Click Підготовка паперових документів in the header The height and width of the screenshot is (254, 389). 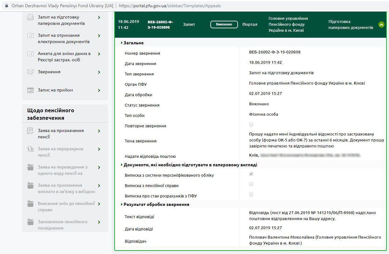[x=351, y=25]
